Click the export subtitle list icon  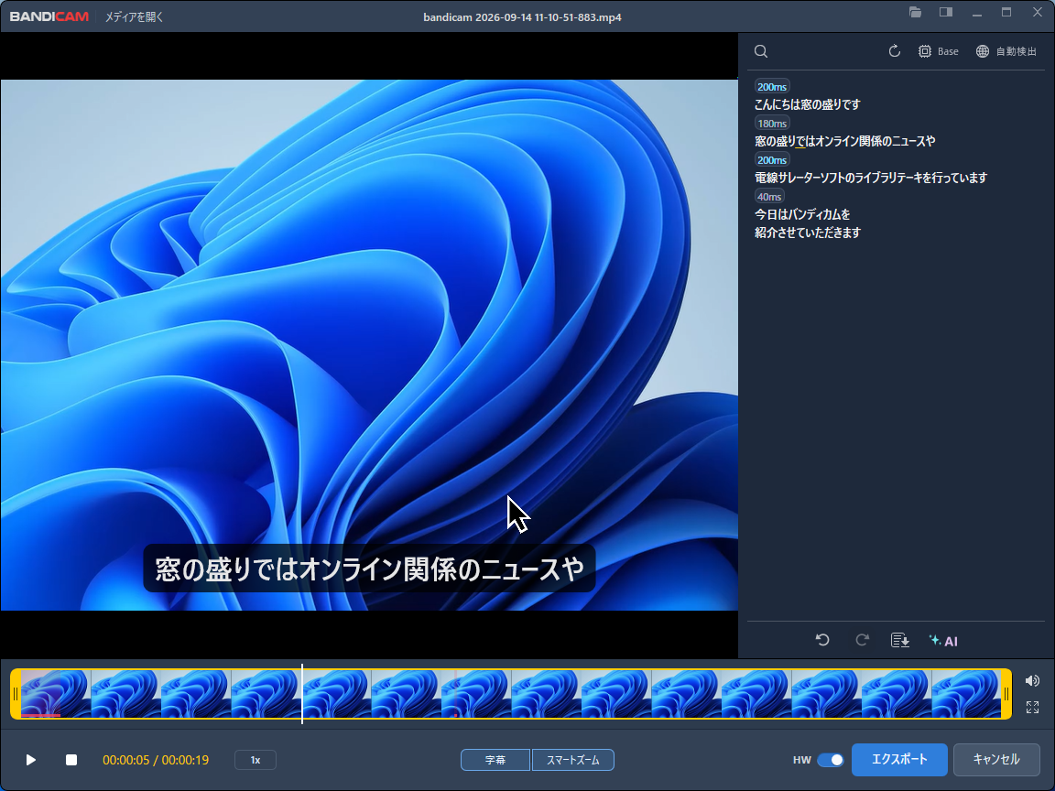click(x=900, y=640)
